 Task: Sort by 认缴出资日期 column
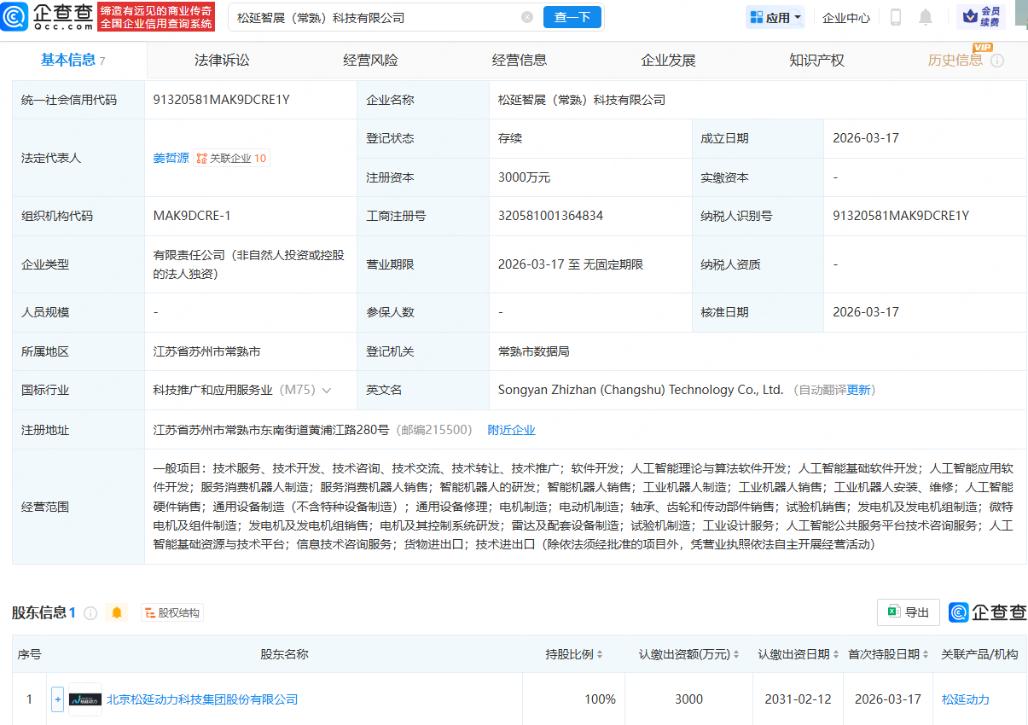click(798, 654)
